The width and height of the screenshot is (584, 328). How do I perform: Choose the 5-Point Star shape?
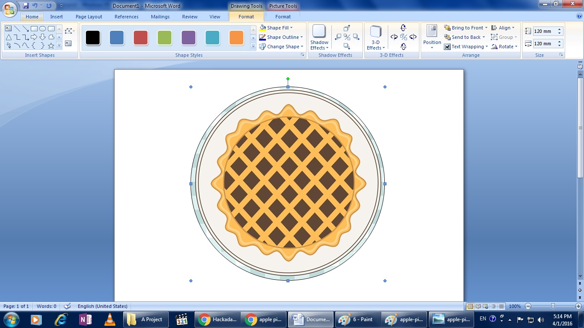[51, 46]
